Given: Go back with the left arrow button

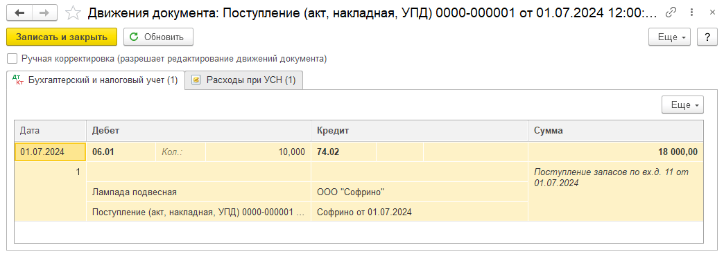Looking at the screenshot, I should point(20,13).
